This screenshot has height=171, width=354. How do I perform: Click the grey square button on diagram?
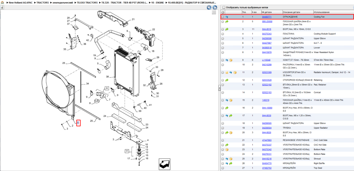(214, 13)
